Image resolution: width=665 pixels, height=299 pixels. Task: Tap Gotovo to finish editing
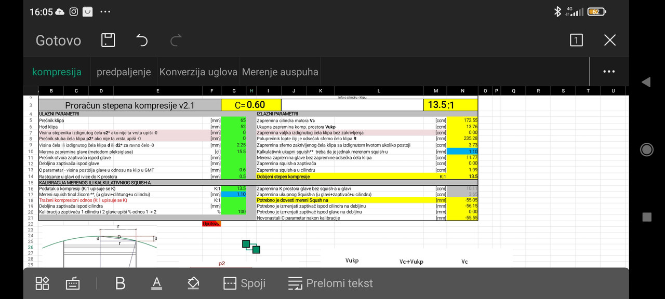tap(58, 40)
